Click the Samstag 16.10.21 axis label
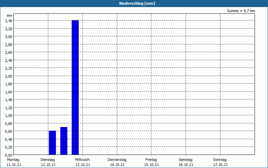Viewport: 268px width, 168px height. 186,162
